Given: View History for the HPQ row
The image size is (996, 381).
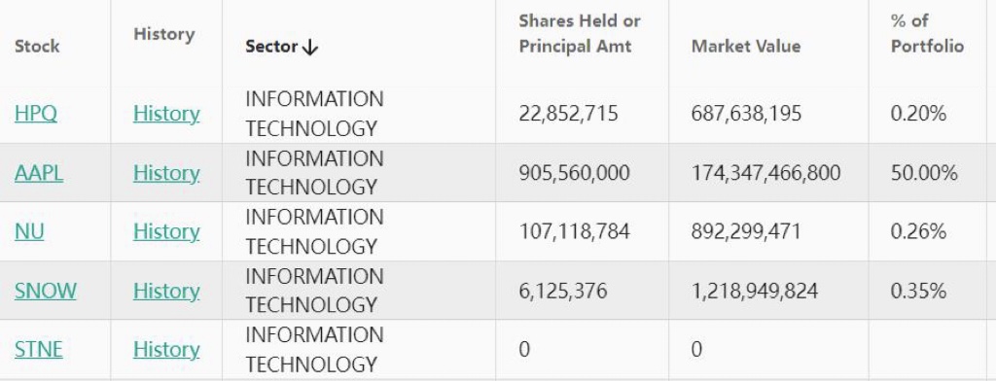Looking at the screenshot, I should pyautogui.click(x=166, y=114).
